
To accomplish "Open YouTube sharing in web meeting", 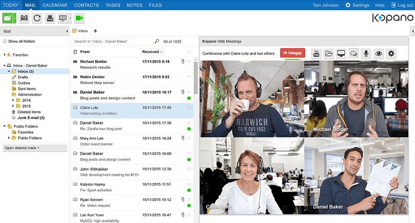I will click(316, 53).
